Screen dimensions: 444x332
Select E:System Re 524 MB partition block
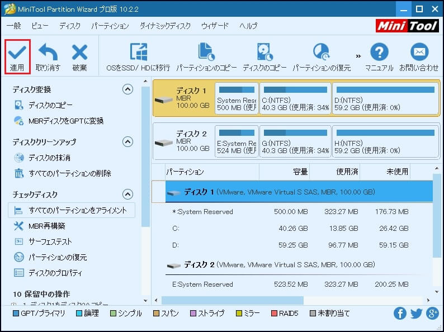pos(237,141)
